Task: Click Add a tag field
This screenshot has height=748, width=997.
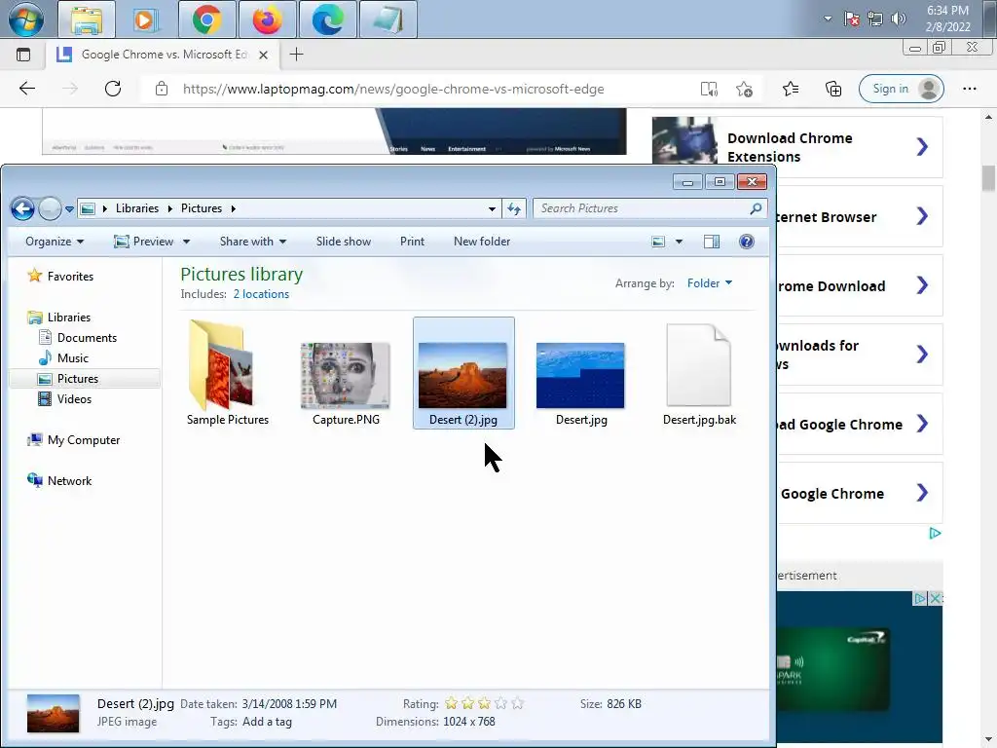Action: (x=267, y=722)
